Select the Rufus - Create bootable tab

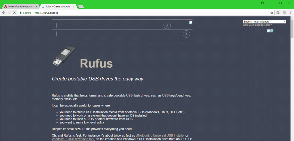coord(58,6)
